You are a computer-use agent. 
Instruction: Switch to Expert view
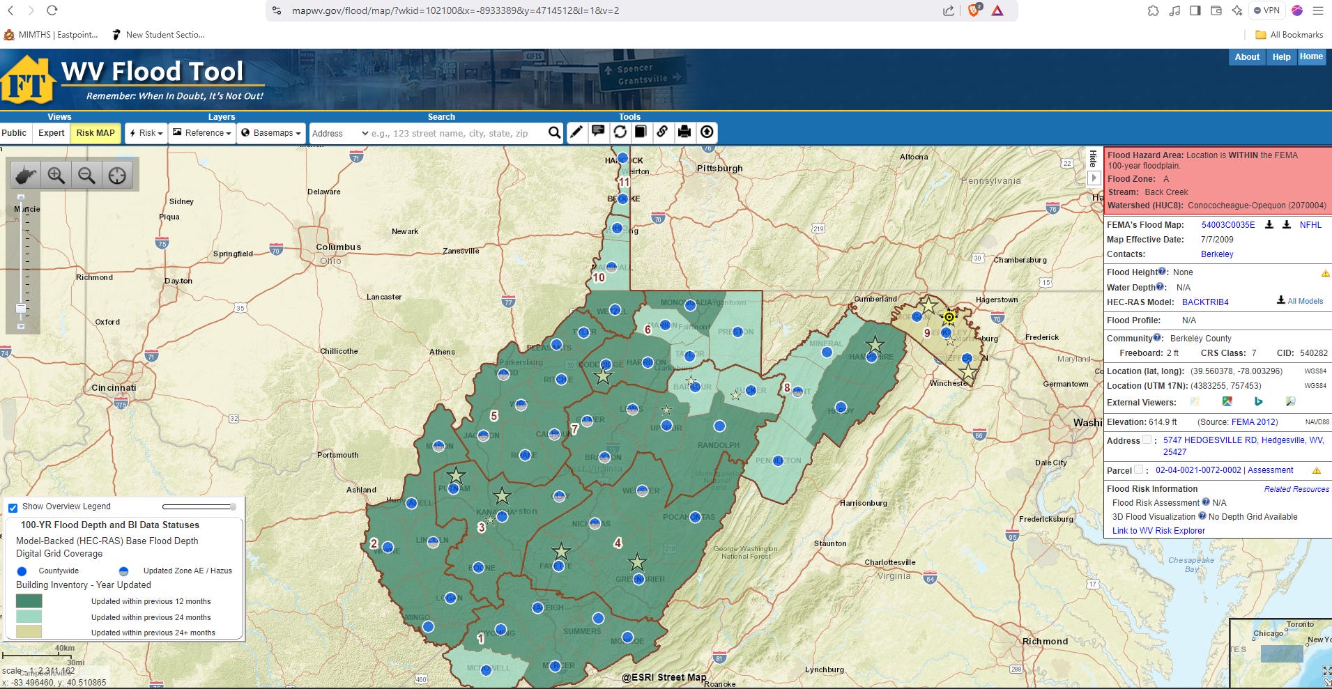pyautogui.click(x=51, y=132)
